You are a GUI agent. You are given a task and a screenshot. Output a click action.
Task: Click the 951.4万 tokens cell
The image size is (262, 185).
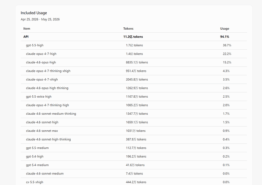tap(136, 71)
